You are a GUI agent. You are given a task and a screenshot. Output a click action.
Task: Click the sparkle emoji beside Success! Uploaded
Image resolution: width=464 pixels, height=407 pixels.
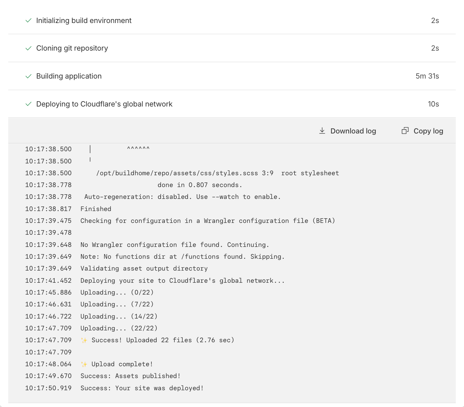84,340
